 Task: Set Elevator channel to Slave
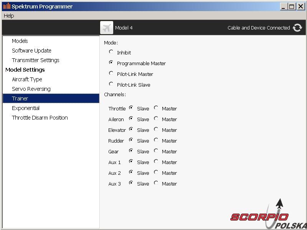[x=131, y=129]
